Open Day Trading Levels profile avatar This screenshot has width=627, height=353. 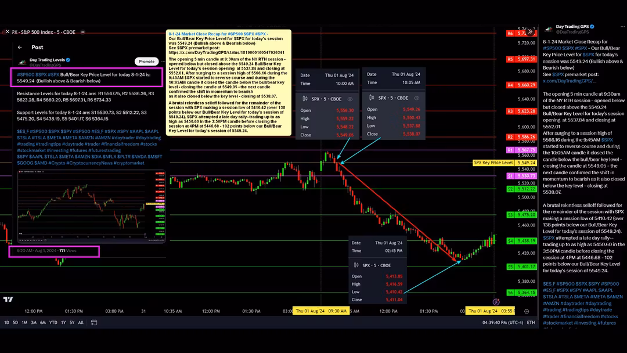point(23,62)
